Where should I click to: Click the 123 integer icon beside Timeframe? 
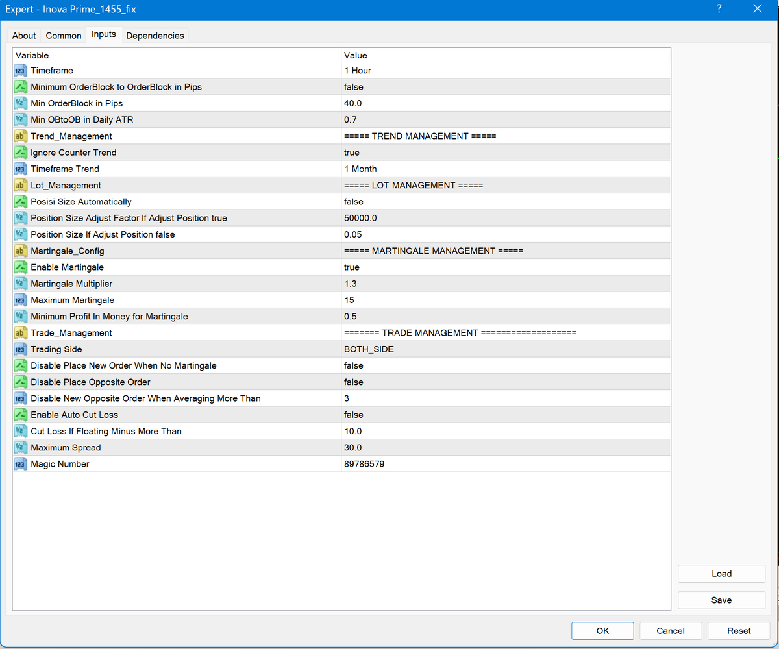coord(20,70)
